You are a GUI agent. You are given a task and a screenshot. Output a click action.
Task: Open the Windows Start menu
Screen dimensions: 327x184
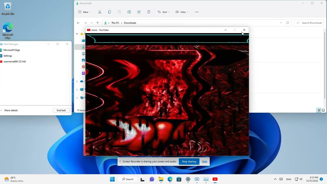click(x=112, y=179)
